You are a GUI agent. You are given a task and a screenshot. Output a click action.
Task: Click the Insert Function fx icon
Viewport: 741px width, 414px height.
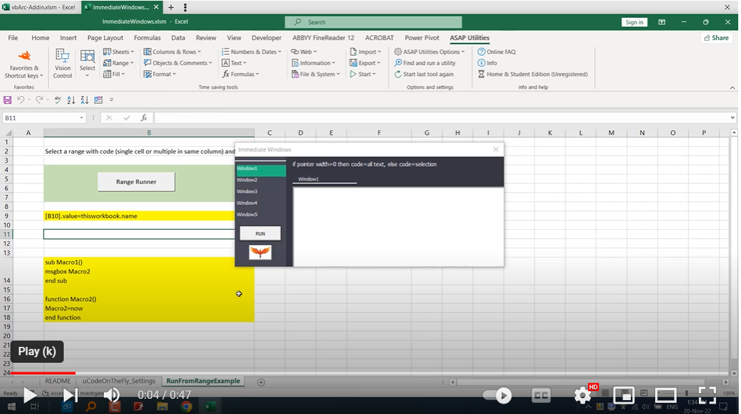pyautogui.click(x=143, y=118)
